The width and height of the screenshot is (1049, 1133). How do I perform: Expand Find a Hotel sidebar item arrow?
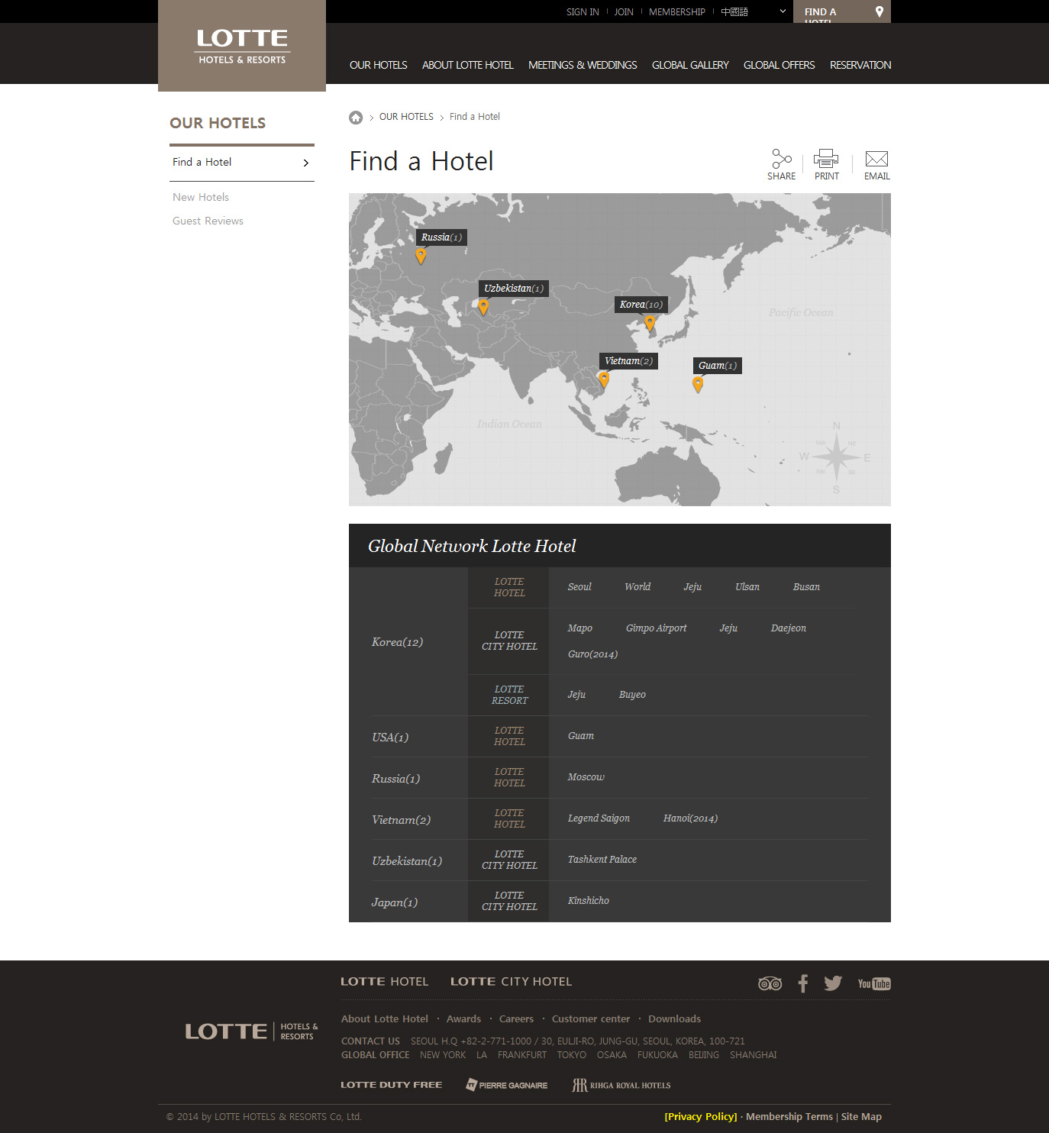(306, 163)
